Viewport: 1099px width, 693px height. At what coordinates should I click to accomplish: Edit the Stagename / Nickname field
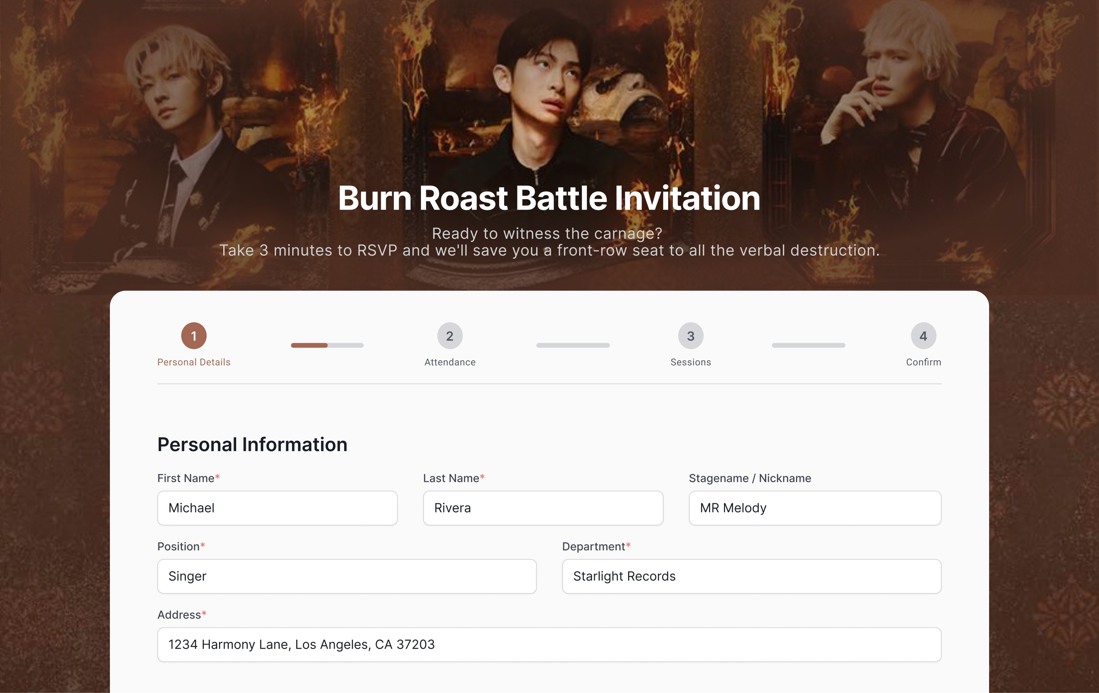(815, 508)
